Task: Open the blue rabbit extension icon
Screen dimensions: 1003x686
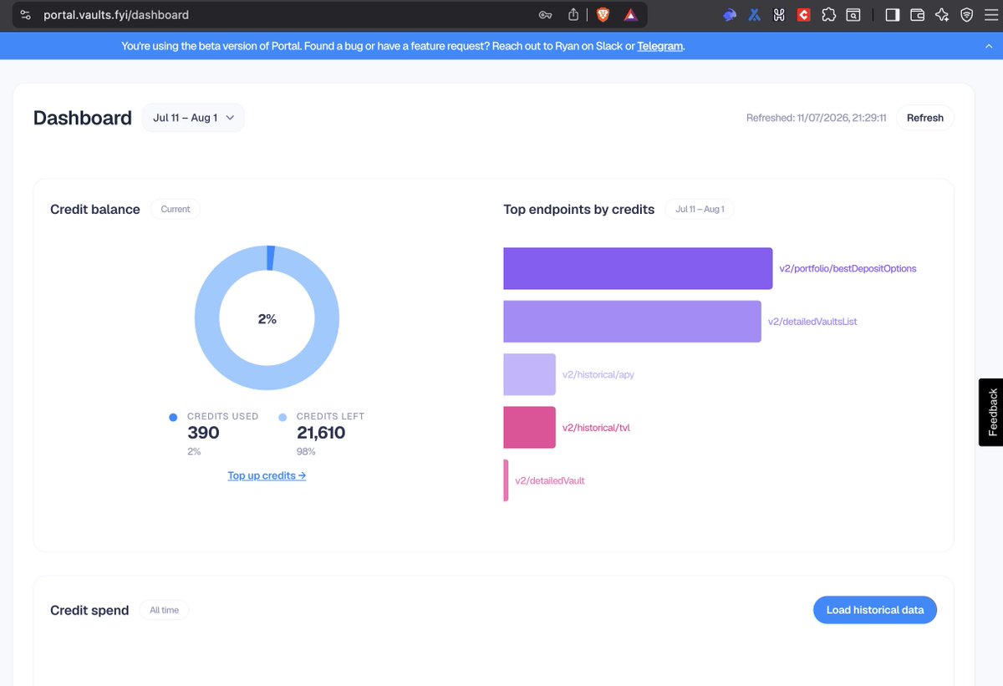Action: [730, 15]
